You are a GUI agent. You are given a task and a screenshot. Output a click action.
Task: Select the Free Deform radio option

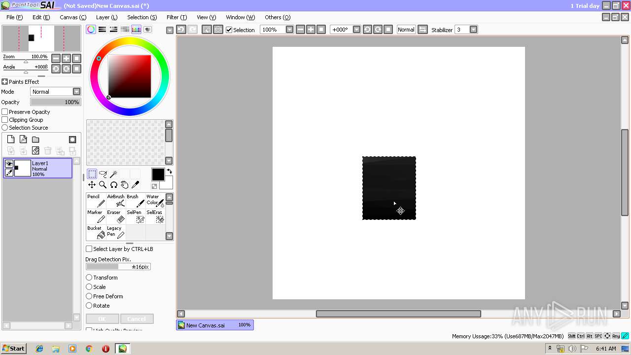tap(89, 296)
